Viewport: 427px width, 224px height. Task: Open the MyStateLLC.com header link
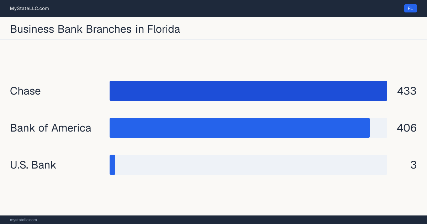(x=30, y=8)
